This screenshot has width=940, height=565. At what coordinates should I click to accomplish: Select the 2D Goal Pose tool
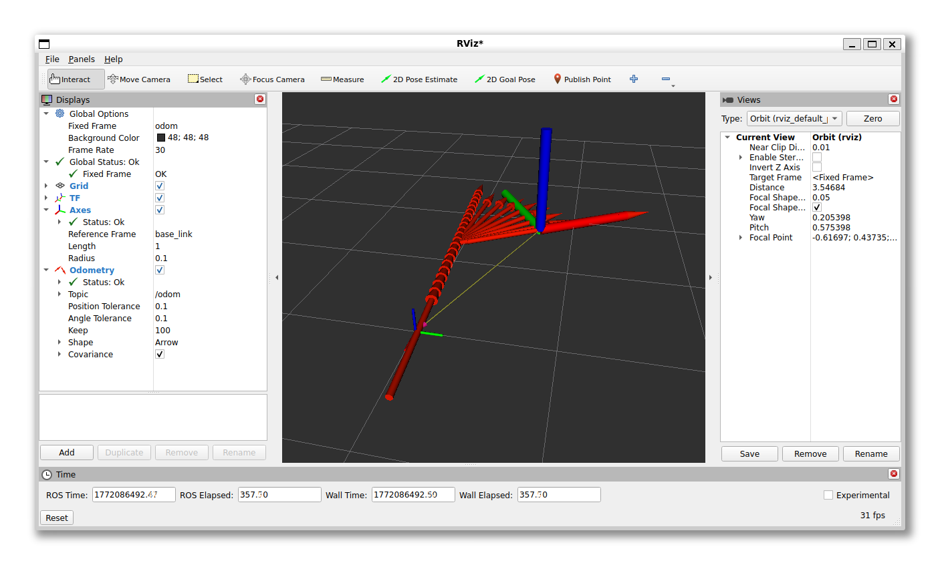[505, 79]
